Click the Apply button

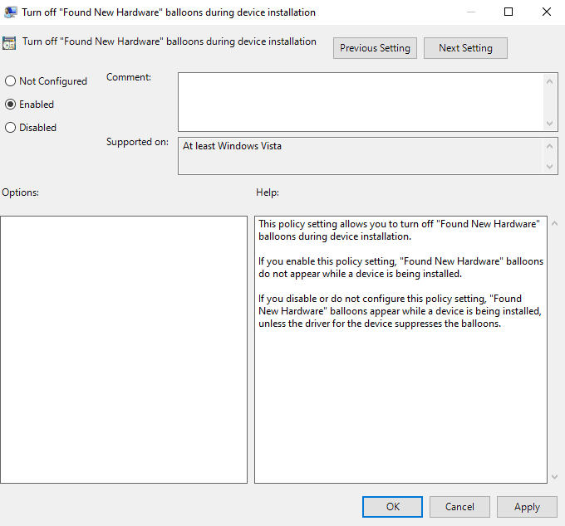(x=527, y=507)
